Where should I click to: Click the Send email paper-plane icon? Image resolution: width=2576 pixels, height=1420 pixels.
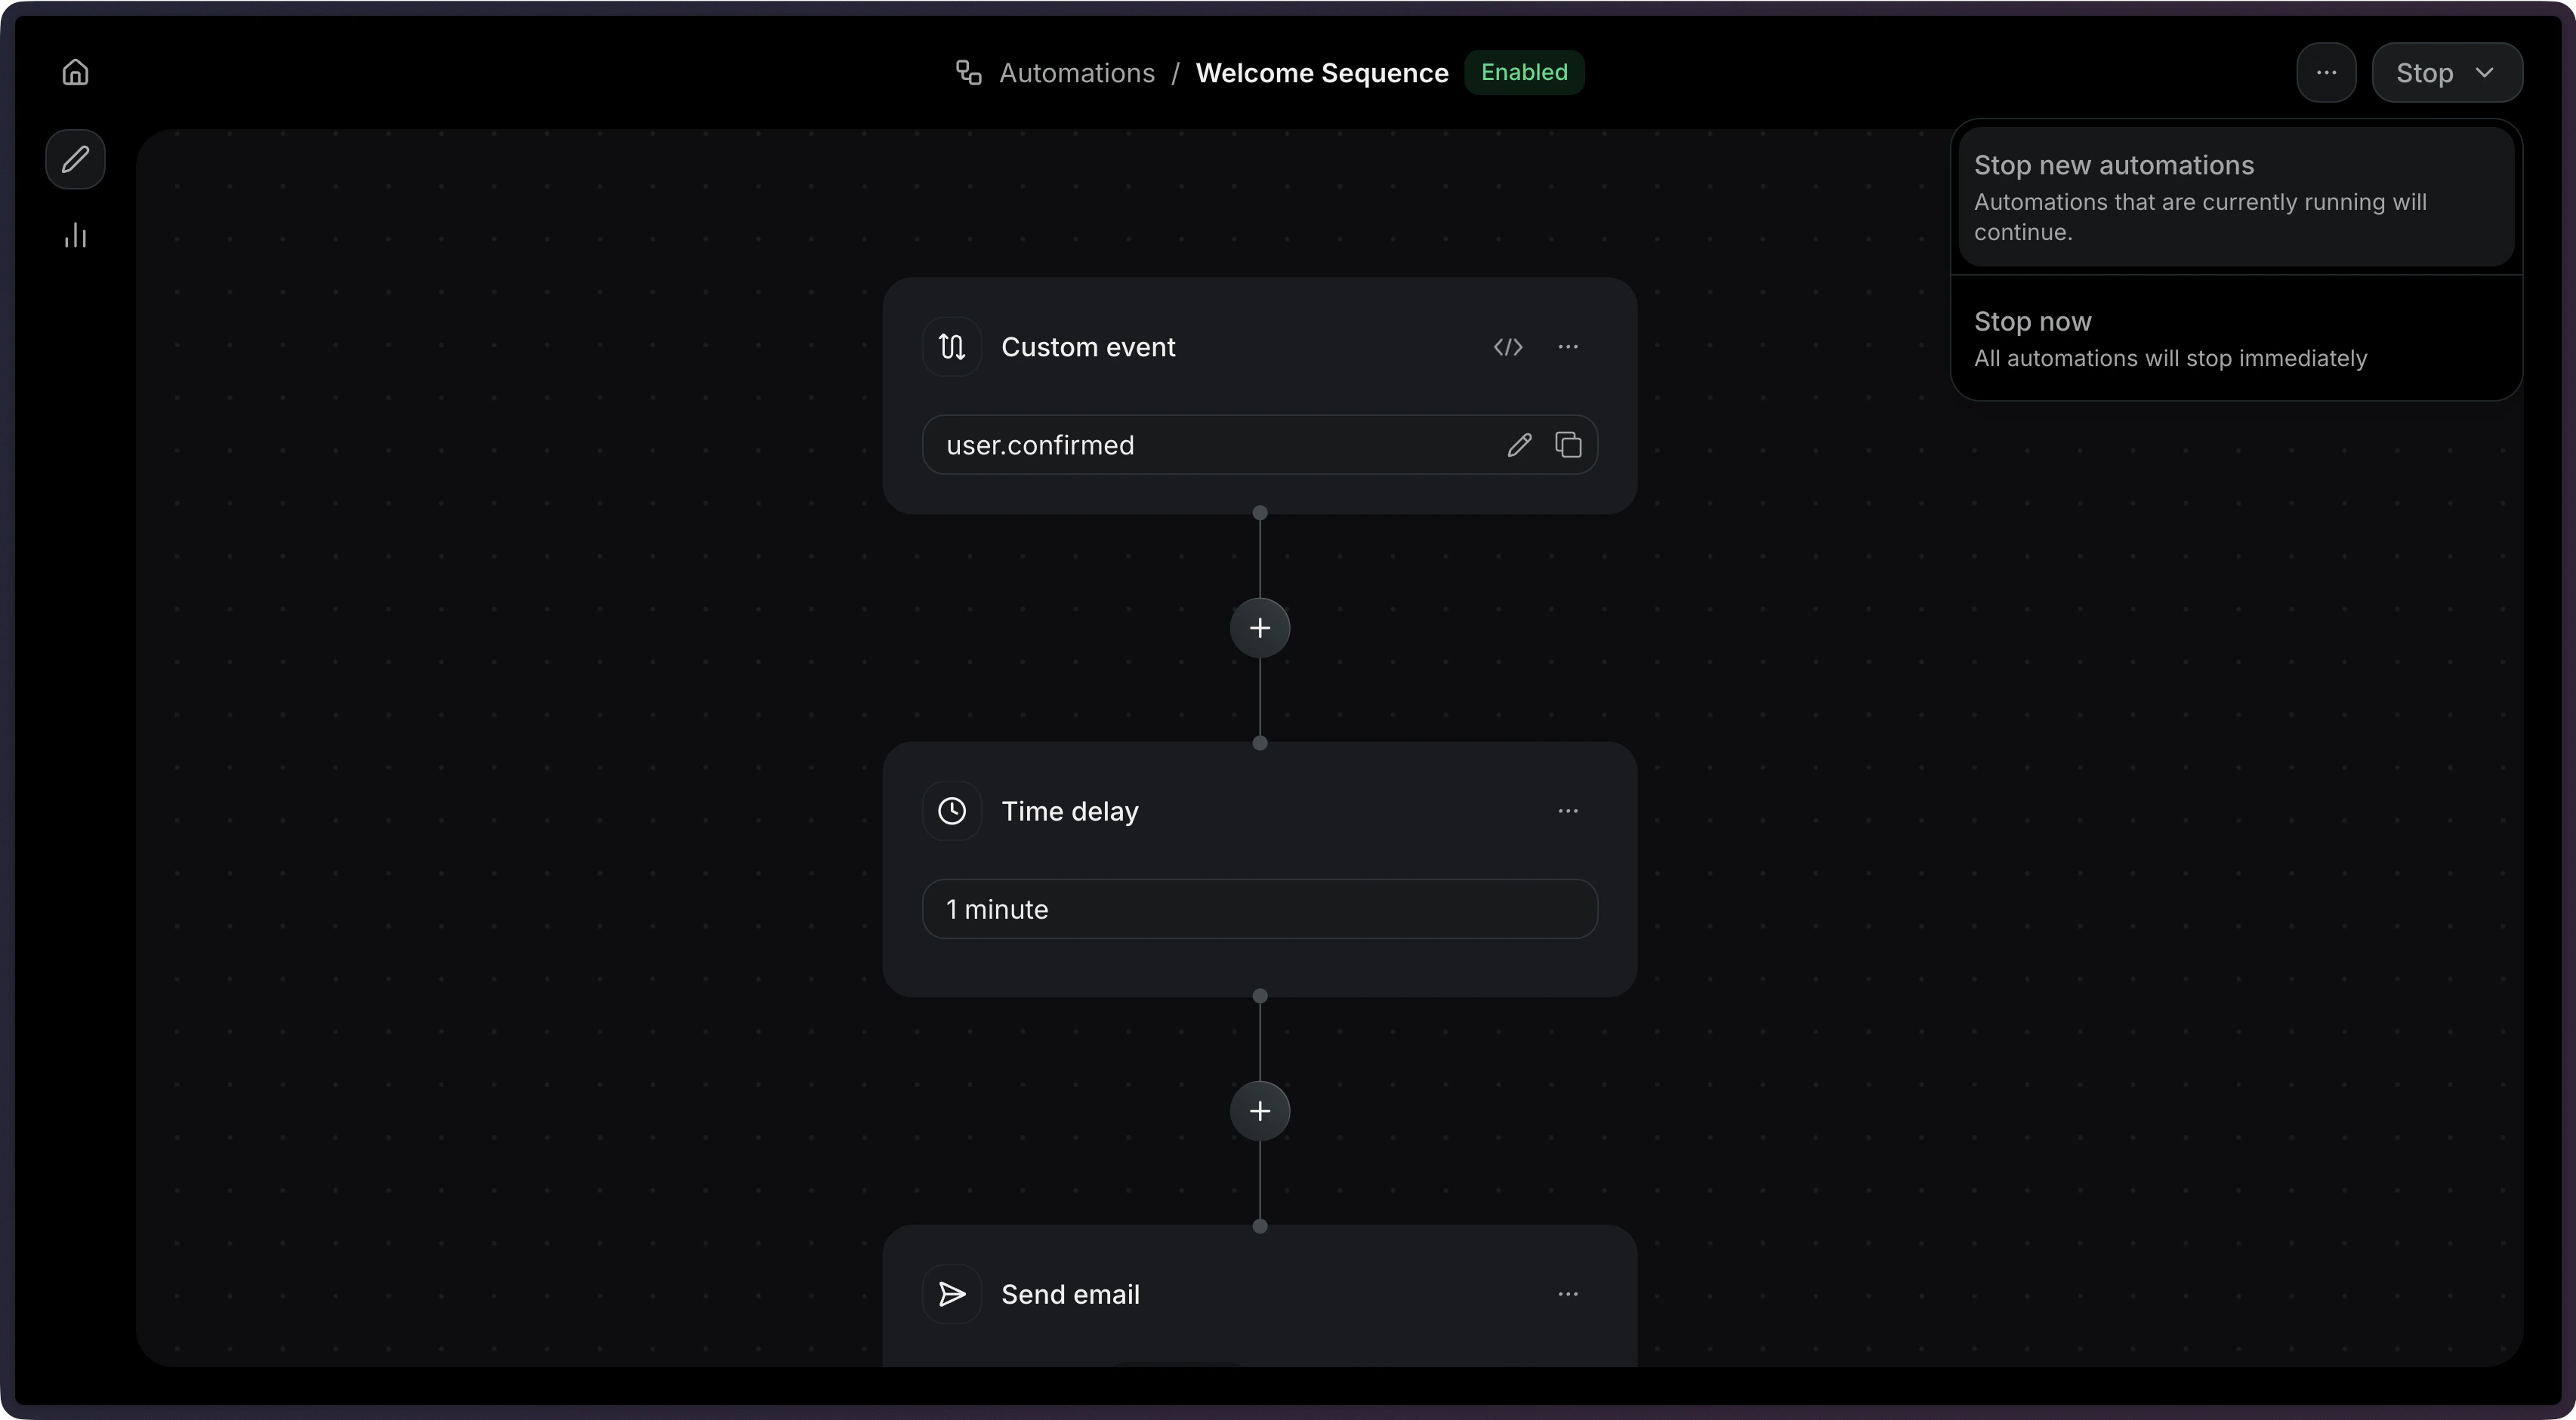(x=952, y=1294)
